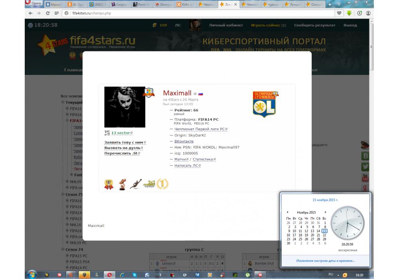Image resolution: width=399 pixels, height=279 pixels.
Task: Click the heart bookmark icon
Action: point(339,13)
